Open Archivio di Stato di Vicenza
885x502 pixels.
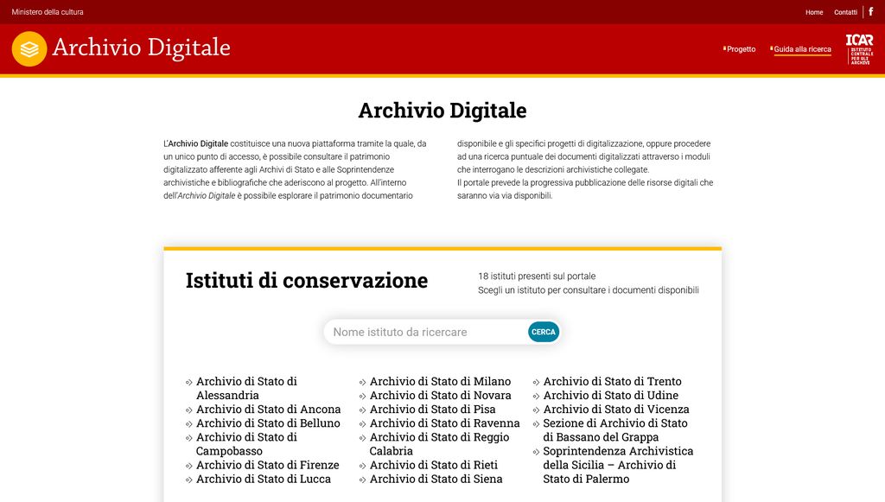coord(616,409)
